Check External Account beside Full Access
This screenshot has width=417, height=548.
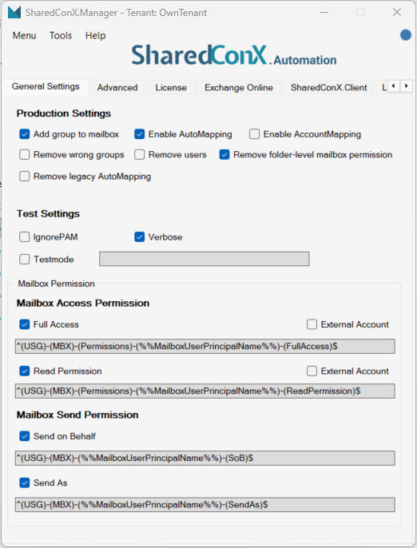312,324
